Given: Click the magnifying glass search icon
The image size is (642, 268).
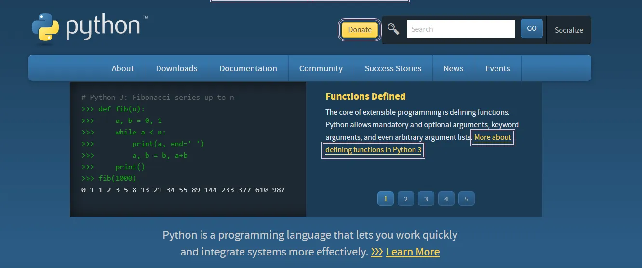Looking at the screenshot, I should [x=393, y=29].
